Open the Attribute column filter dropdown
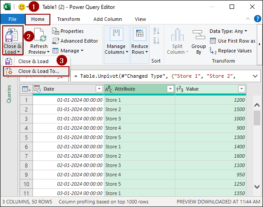 click(170, 89)
